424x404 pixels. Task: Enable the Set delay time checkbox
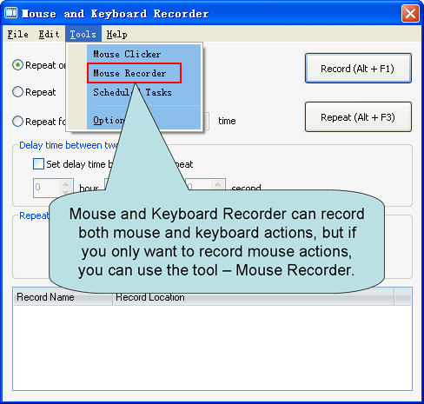pyautogui.click(x=38, y=164)
